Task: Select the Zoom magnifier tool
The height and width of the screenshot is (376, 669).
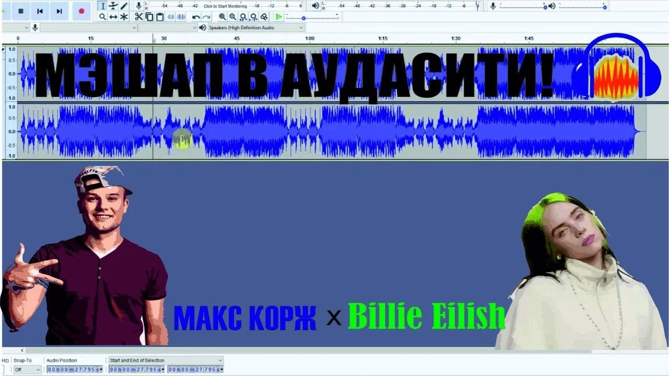Action: (x=102, y=17)
